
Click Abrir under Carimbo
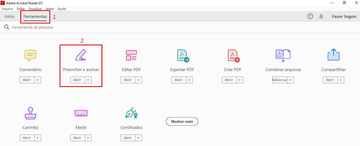click(x=27, y=138)
